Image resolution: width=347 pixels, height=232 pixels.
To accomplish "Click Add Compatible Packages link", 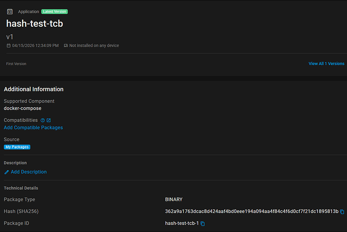I will tap(33, 127).
